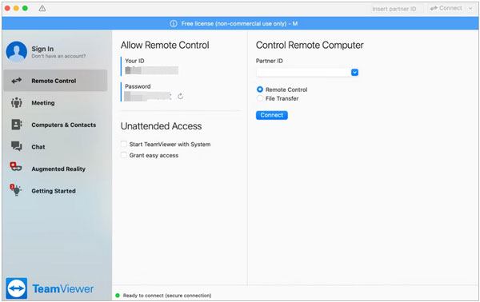Click the info icon in the license banner
Image resolution: width=480 pixels, height=302 pixels.
[174, 23]
